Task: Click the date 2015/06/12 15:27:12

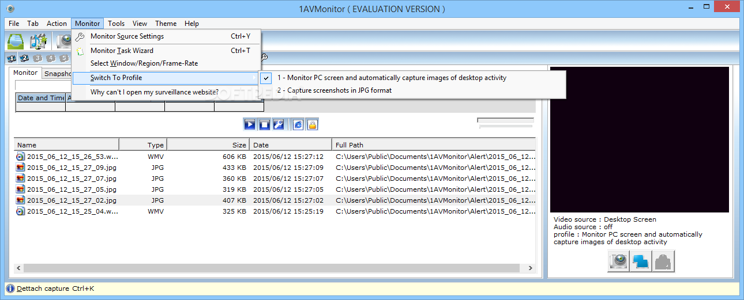Action: [288, 157]
